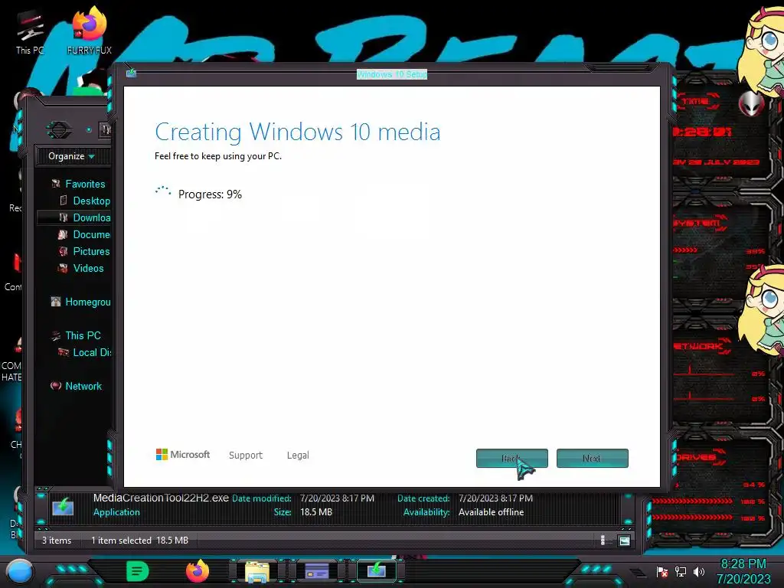Open the Organize dropdown in Explorer
Viewport: 784px width, 588px height.
click(71, 156)
